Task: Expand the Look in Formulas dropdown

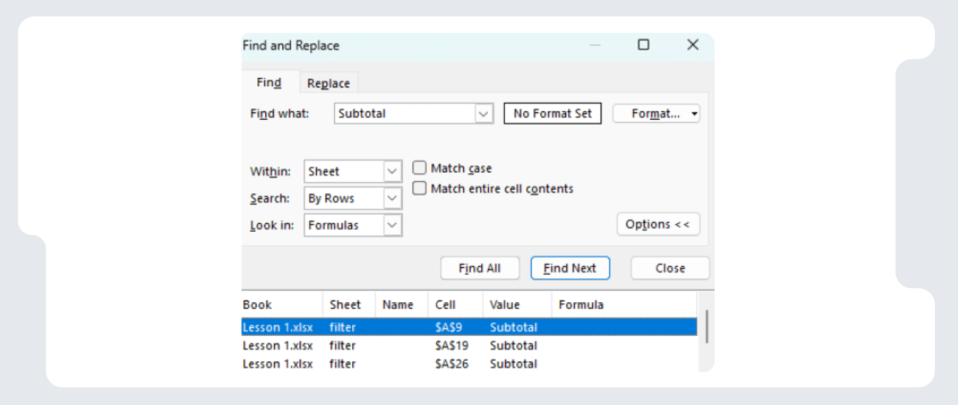Action: (392, 225)
